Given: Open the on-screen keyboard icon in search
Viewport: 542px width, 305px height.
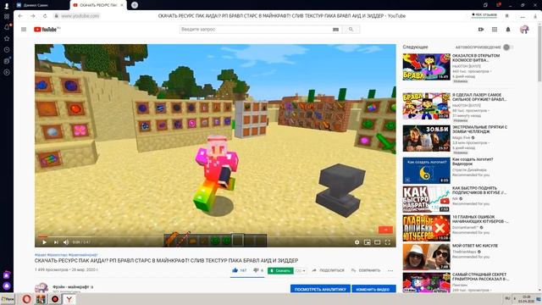Looking at the screenshot, I should 335,30.
